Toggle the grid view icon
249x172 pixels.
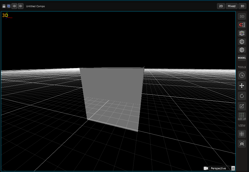(x=242, y=134)
